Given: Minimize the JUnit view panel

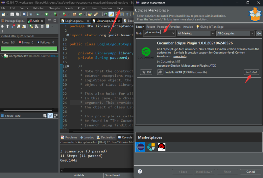Looking at the screenshot, I should 49,20.
